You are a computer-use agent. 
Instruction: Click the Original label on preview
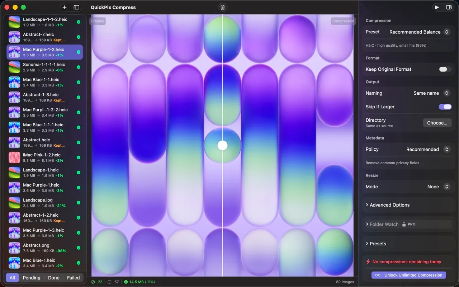[x=98, y=21]
